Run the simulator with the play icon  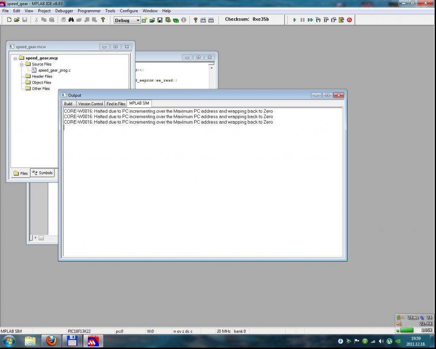(x=295, y=20)
